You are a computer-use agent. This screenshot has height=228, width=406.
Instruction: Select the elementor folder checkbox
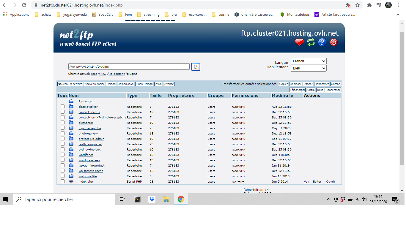point(62,123)
